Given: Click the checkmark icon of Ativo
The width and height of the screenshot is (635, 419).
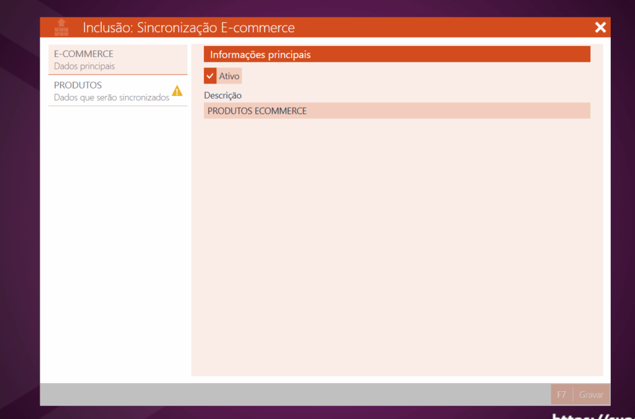Looking at the screenshot, I should click(x=210, y=76).
